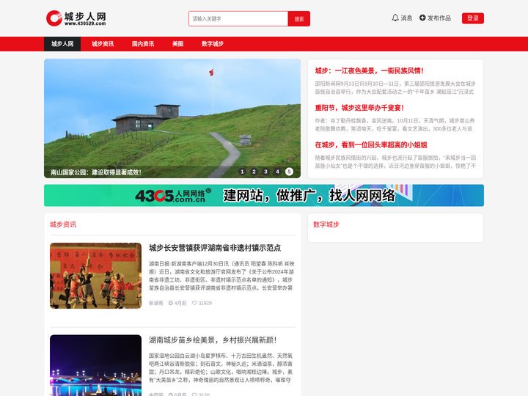This screenshot has width=528, height=396.
Task: Open the hilltop carousel banner image
Action: [x=172, y=119]
